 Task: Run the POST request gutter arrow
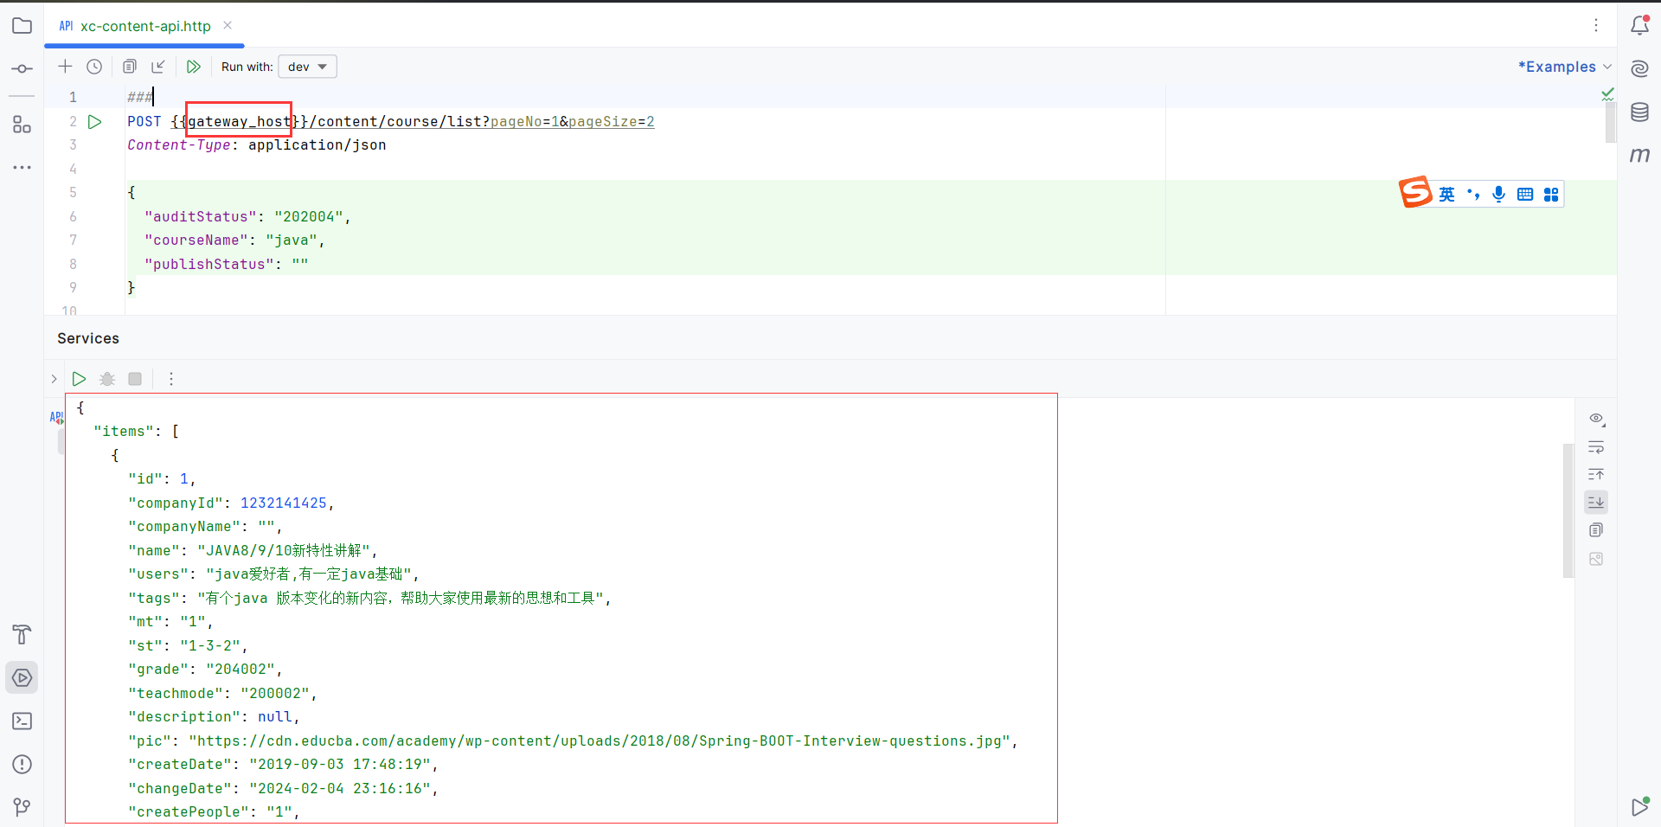(95, 122)
